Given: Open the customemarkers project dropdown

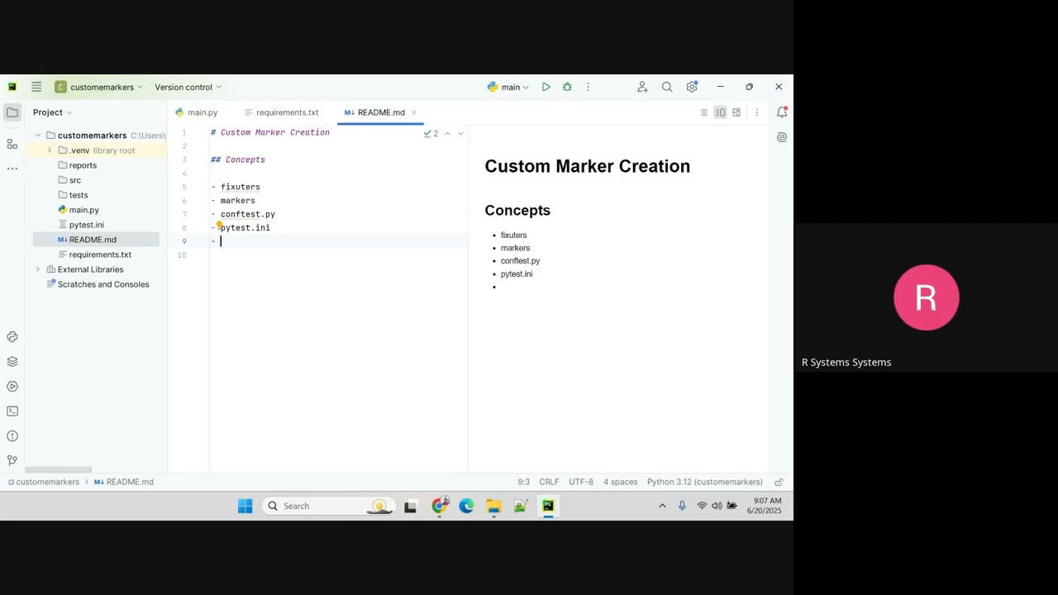Looking at the screenshot, I should [x=99, y=87].
